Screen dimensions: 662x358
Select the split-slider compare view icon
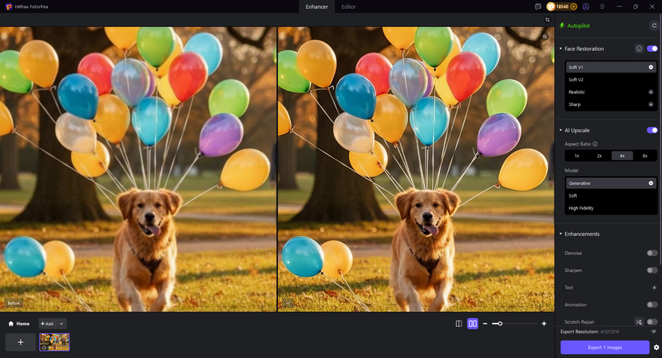point(458,324)
